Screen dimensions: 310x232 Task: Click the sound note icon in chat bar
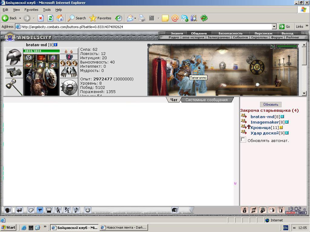76,210
